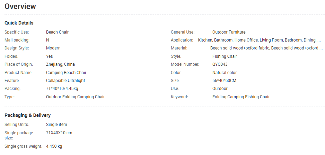This screenshot has height=155, width=325.
Task: Click the Beach Chair specific use value
Action: click(x=57, y=32)
